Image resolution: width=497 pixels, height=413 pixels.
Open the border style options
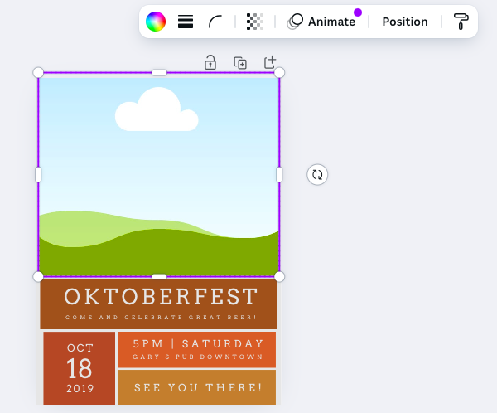pos(186,22)
